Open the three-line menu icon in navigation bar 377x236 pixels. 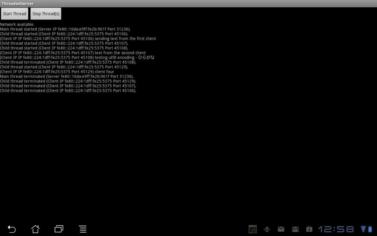(83, 229)
